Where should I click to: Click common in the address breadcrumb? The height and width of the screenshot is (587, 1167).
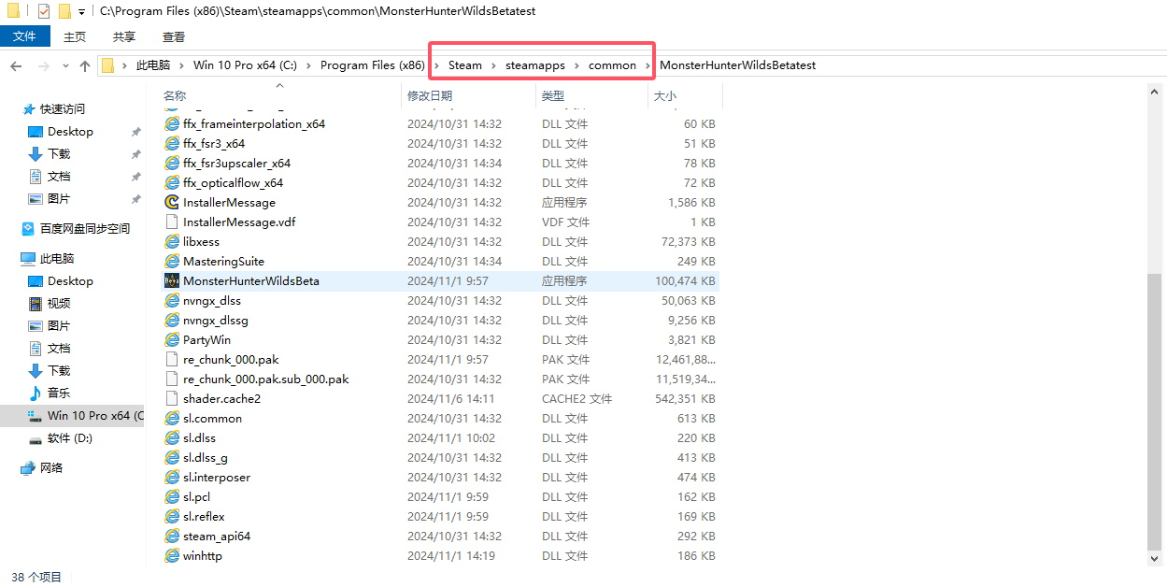612,65
